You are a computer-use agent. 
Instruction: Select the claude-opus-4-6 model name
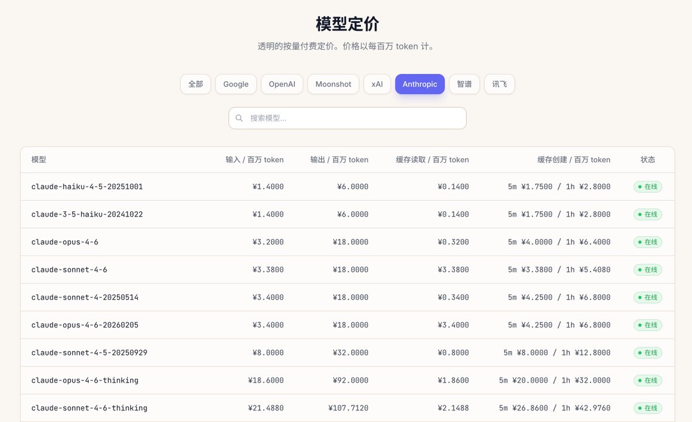click(x=65, y=242)
